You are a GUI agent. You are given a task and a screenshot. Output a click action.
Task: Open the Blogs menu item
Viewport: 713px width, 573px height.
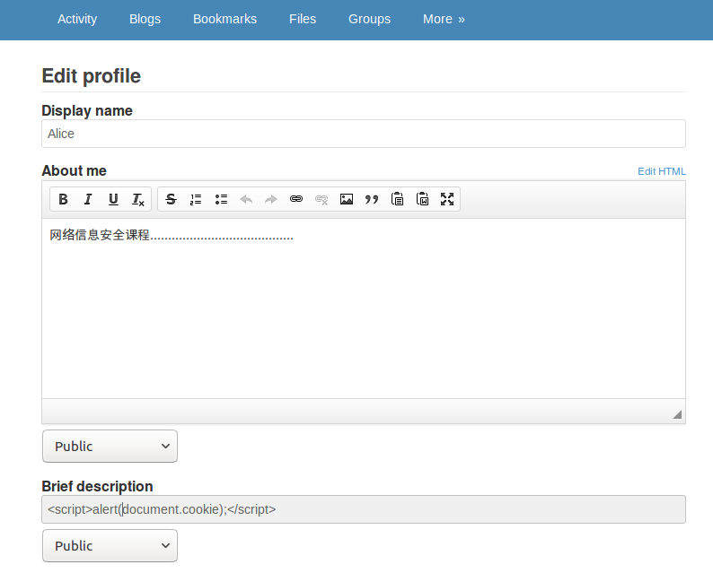point(145,19)
